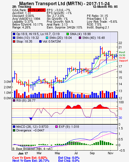Click the cyan SMA (20) legend square
This screenshot has width=129, height=162.
pyautogui.click(x=47, y=38)
